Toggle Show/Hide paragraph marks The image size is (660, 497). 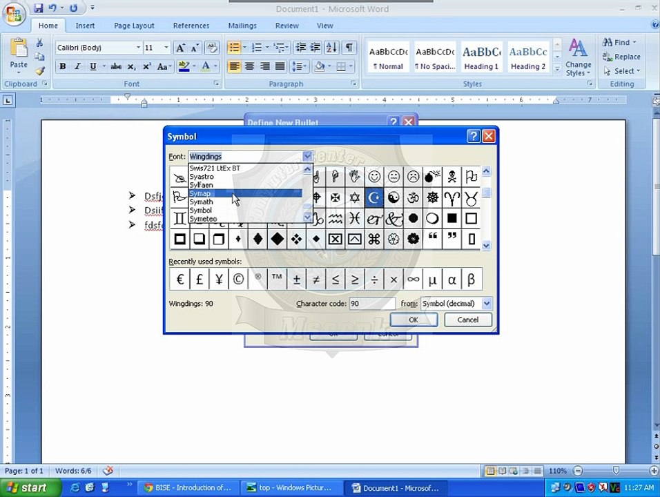tap(349, 48)
